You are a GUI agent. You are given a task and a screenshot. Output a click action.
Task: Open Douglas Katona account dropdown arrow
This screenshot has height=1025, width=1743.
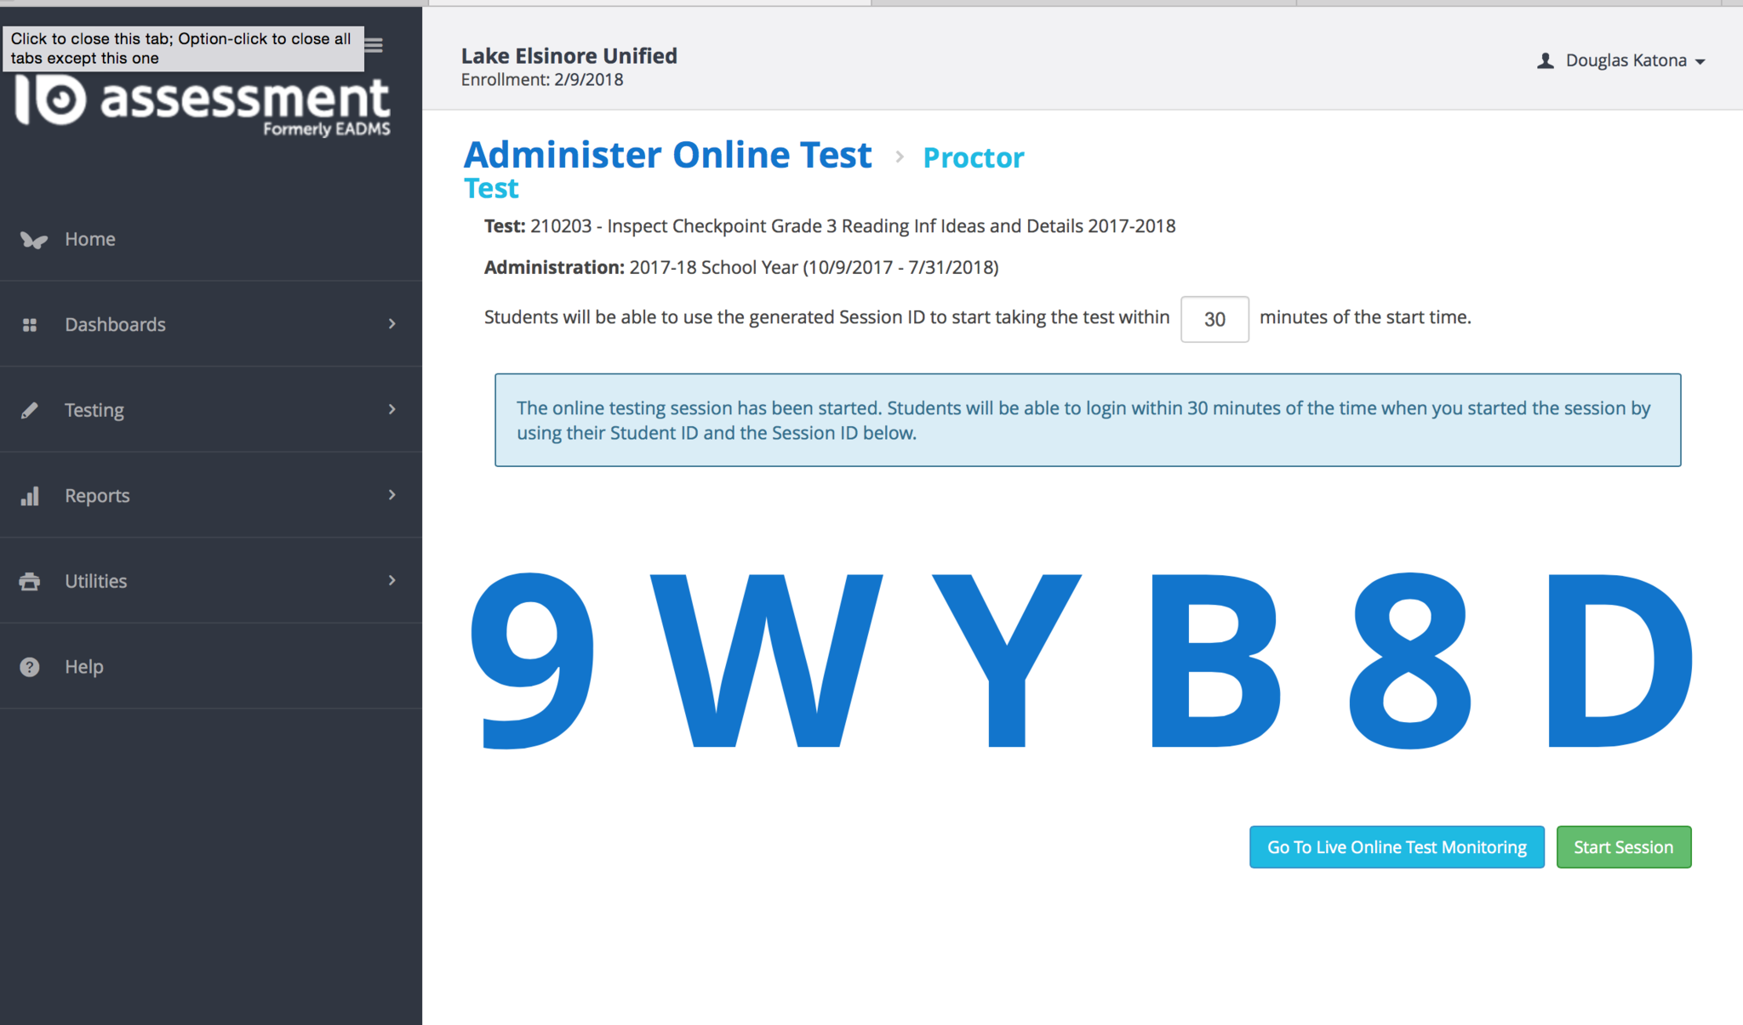coord(1700,62)
